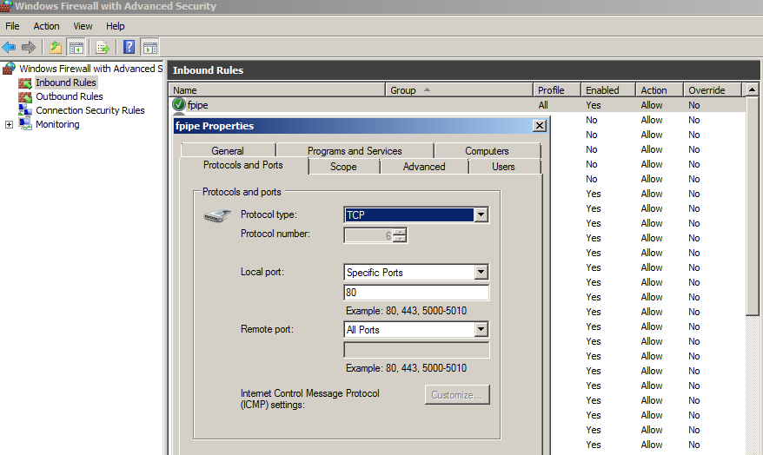The image size is (763, 455).
Task: Click the Connection Security Rules tree icon
Action: (x=25, y=110)
